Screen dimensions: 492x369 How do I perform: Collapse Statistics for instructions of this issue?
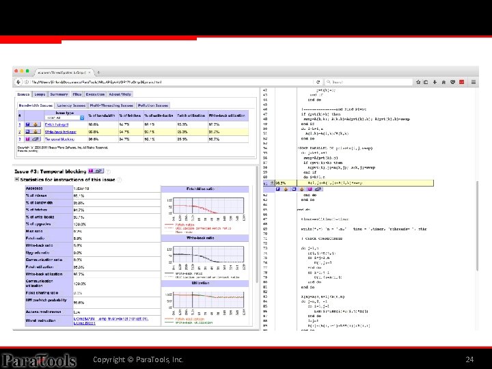[16, 180]
